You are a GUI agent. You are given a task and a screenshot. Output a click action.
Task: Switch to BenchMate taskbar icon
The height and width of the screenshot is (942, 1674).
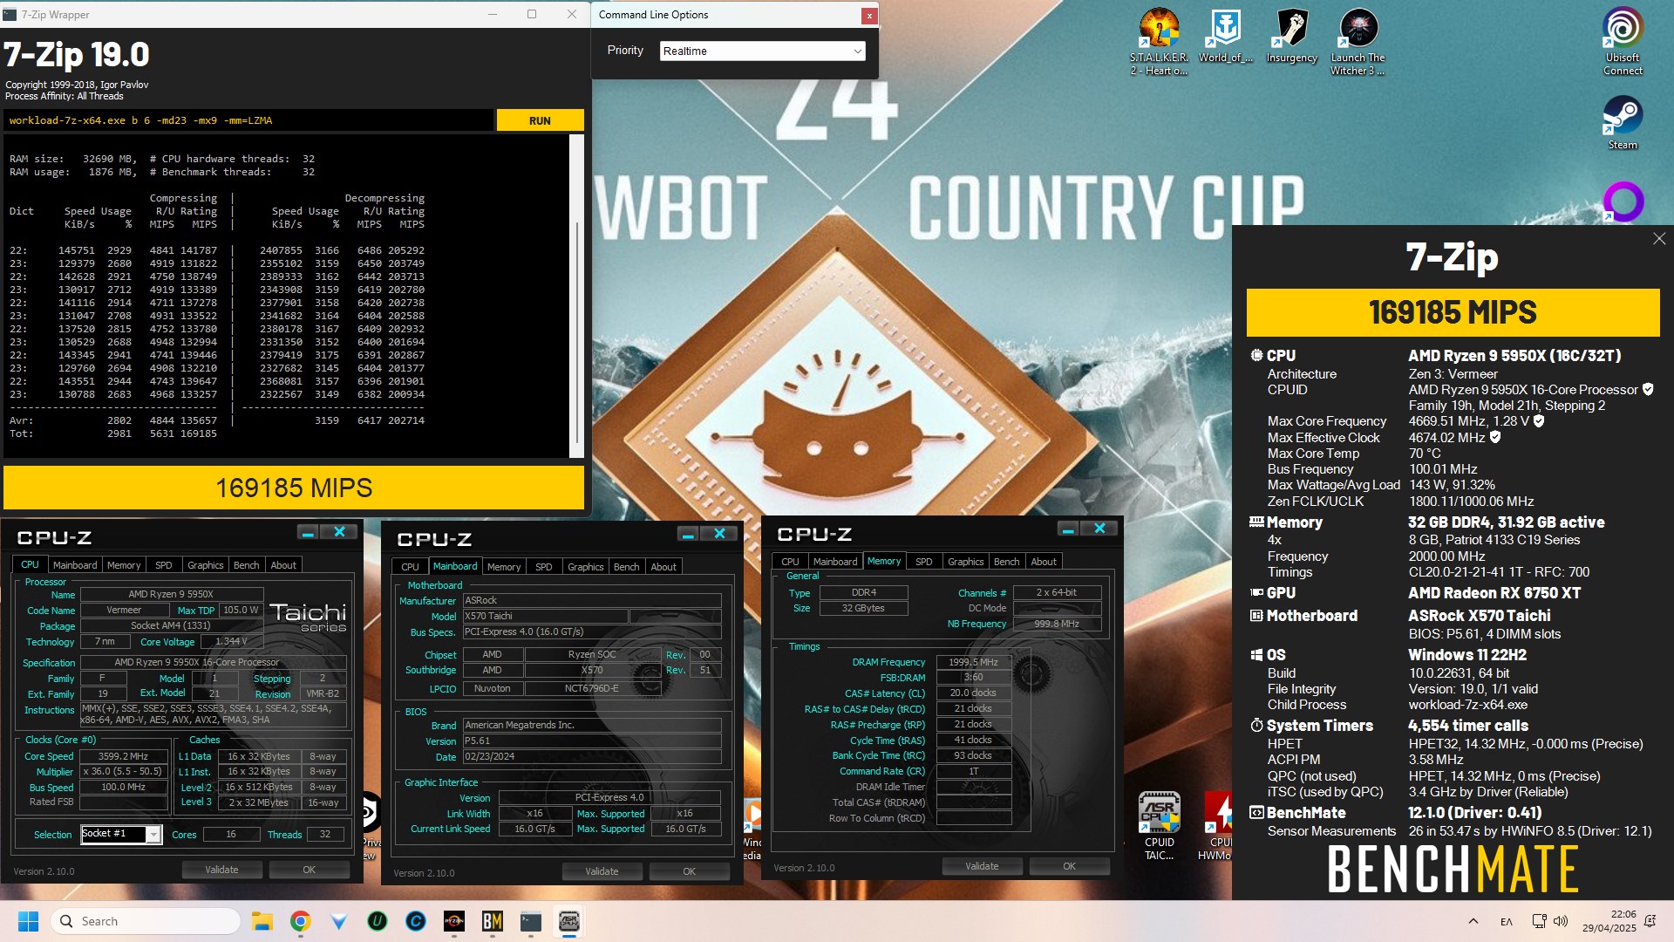pyautogui.click(x=493, y=921)
